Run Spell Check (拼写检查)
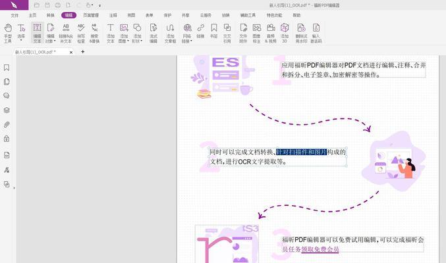 (81, 33)
